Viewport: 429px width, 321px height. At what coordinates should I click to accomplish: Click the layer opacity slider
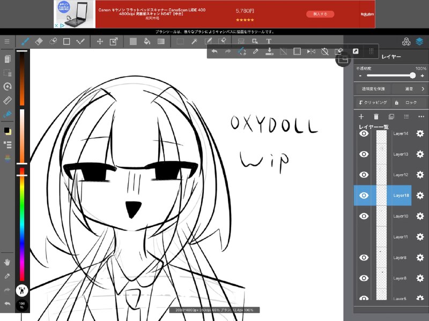pos(391,76)
